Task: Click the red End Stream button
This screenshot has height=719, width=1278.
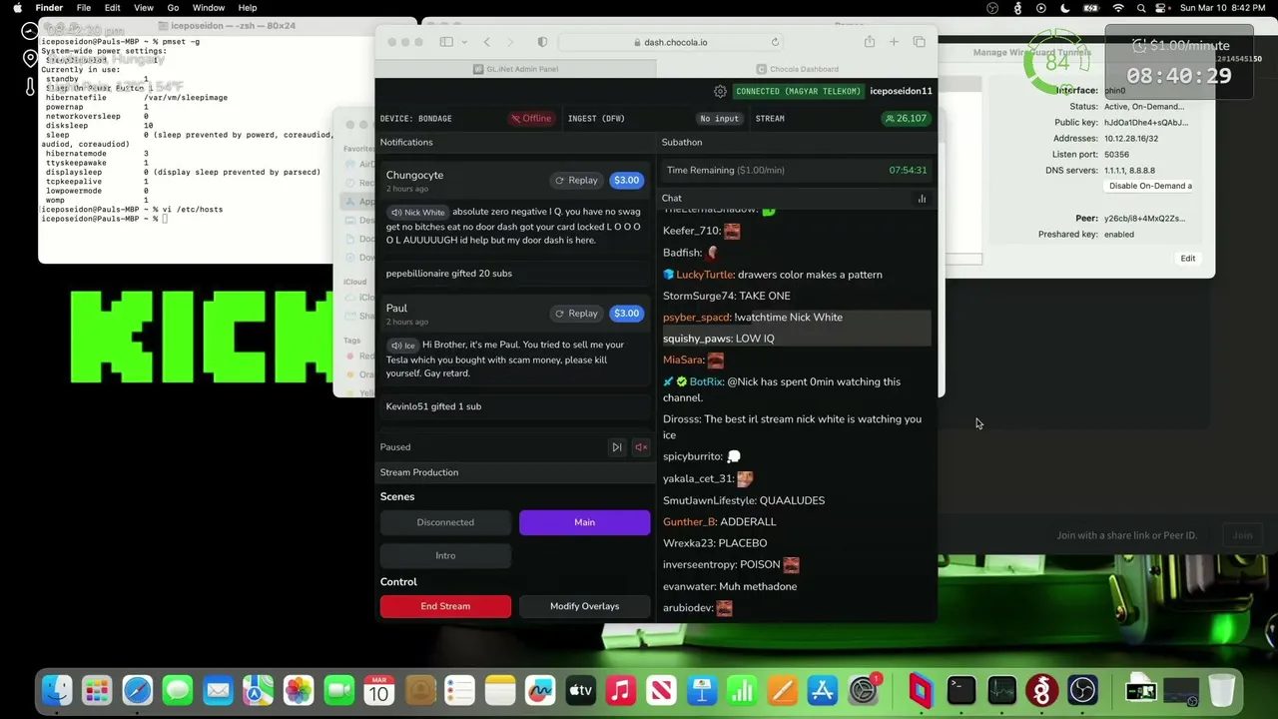Action: pos(445,606)
